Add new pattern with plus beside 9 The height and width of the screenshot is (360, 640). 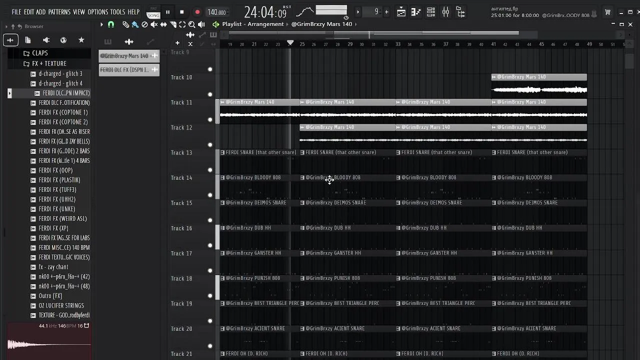pos(386,12)
